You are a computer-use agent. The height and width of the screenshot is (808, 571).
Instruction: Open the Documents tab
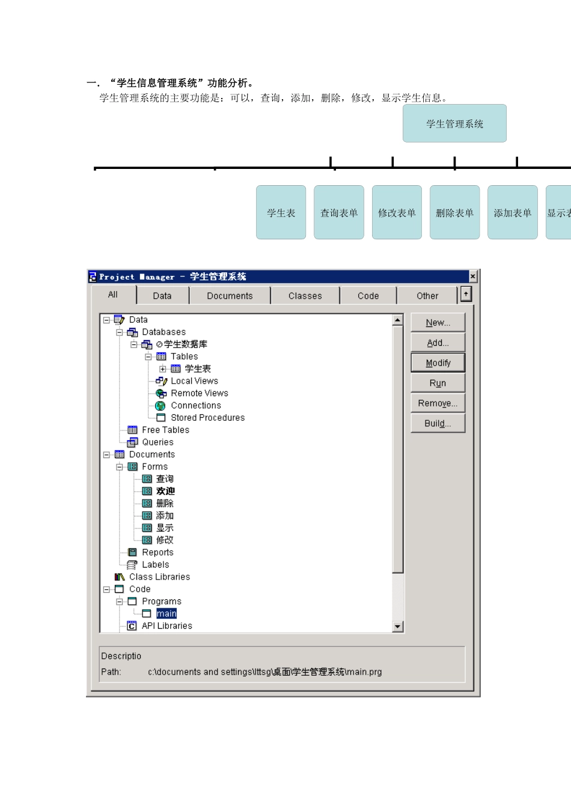tap(230, 296)
